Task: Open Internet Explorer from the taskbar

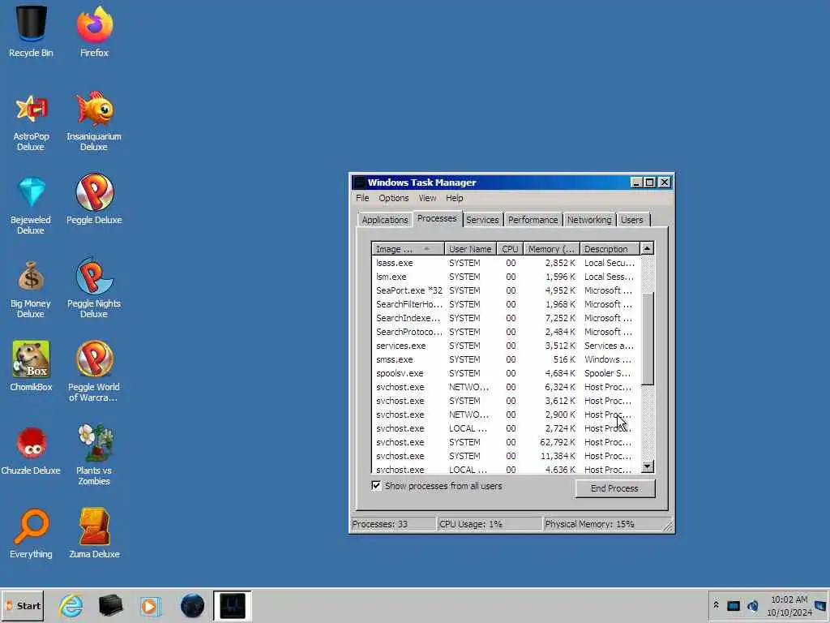Action: (71, 605)
